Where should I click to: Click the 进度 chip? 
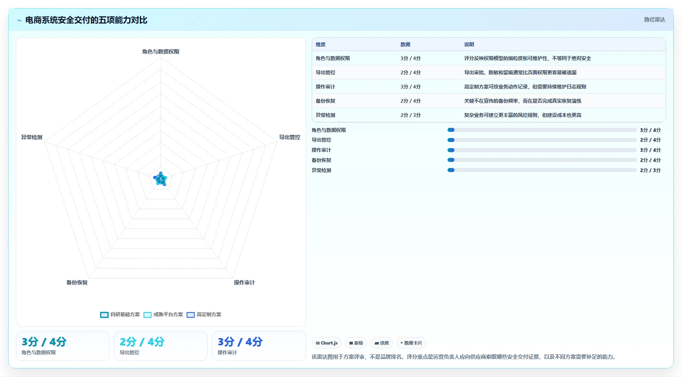[x=382, y=343]
